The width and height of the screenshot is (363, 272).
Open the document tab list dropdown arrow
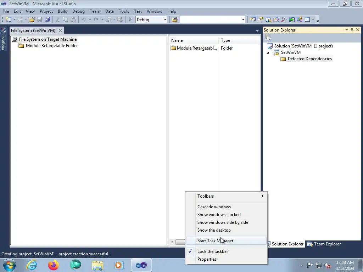(257, 30)
